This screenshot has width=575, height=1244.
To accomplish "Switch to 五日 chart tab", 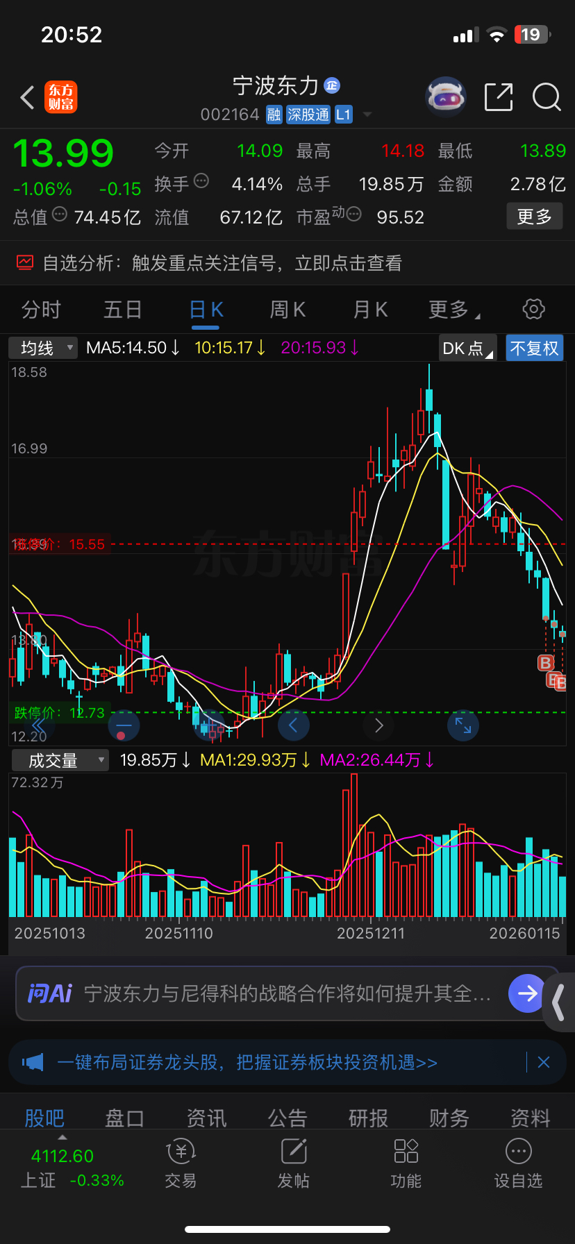I will [x=123, y=310].
